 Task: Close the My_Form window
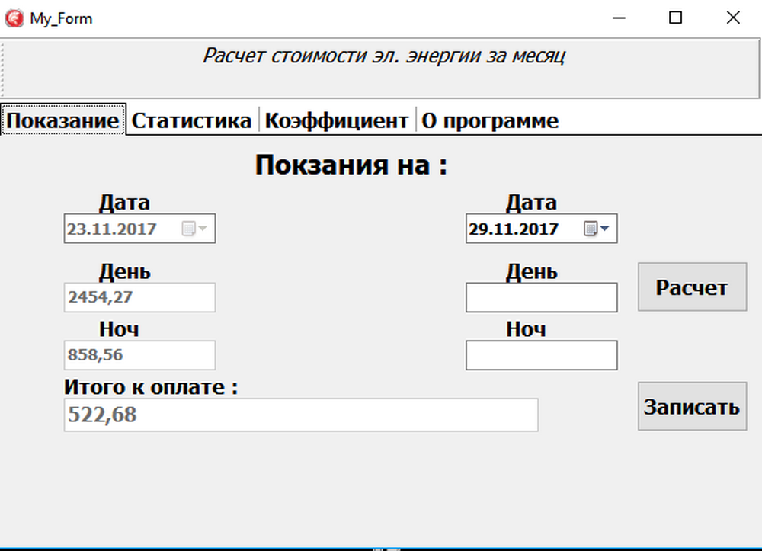732,18
